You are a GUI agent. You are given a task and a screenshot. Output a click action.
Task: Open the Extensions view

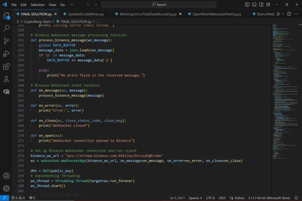6,66
